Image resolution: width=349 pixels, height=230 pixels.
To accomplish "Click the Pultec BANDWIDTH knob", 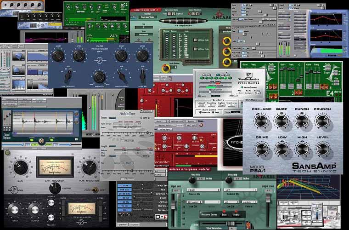I will [99, 77].
